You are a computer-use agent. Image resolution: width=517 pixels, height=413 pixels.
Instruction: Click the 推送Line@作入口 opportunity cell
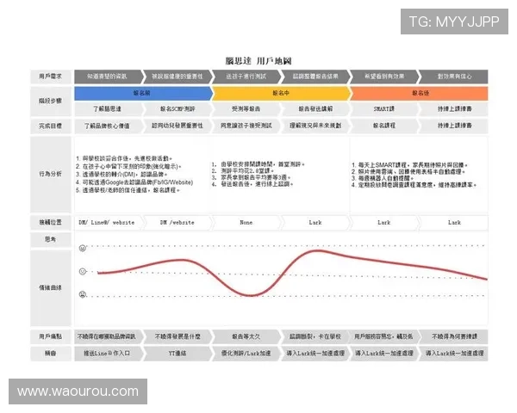pos(108,353)
